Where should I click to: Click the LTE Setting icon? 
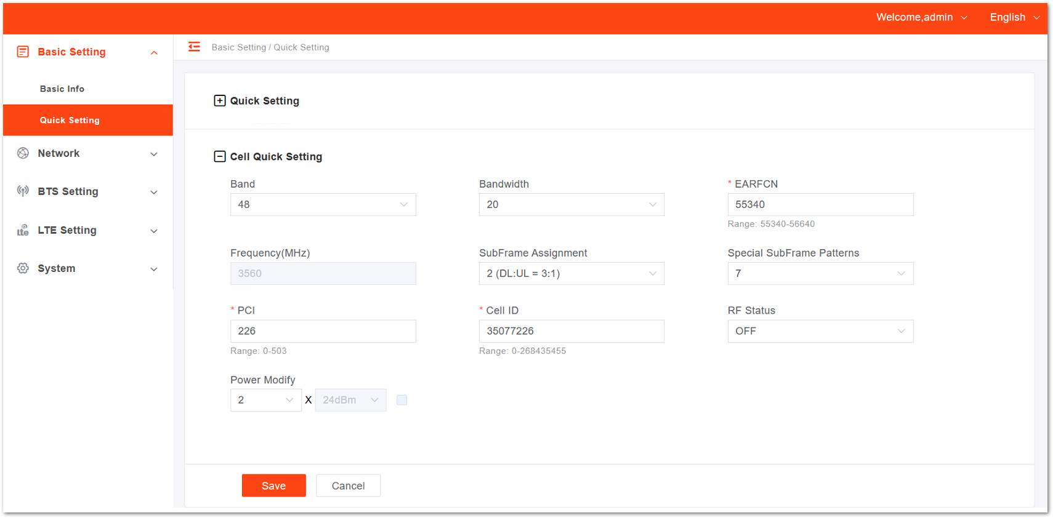pos(23,230)
